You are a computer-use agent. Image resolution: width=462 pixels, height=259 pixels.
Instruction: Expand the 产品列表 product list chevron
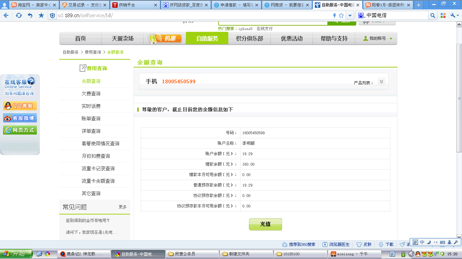382,82
